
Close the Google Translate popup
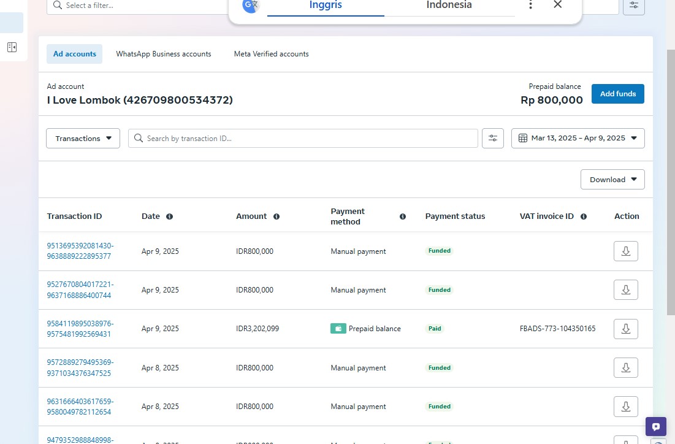[x=557, y=5]
